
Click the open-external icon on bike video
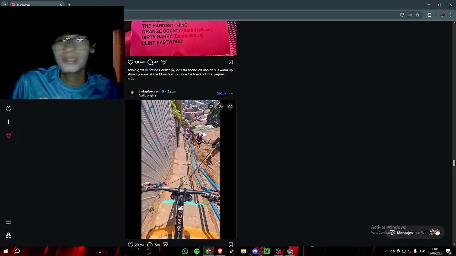coord(230,106)
